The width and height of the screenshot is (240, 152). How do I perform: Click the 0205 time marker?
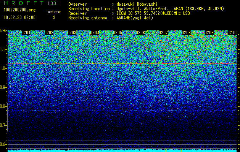click(118, 33)
